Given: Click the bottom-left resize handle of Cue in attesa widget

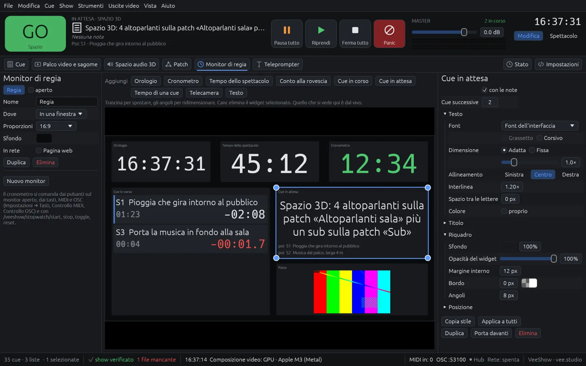Looking at the screenshot, I should tap(276, 258).
